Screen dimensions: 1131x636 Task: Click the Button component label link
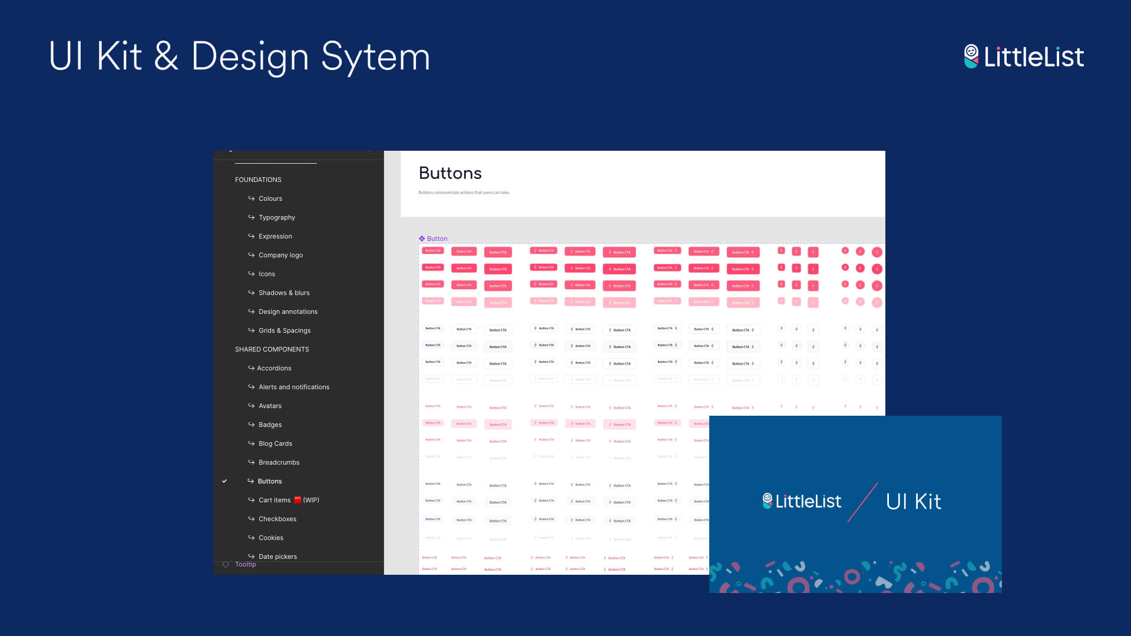(437, 238)
